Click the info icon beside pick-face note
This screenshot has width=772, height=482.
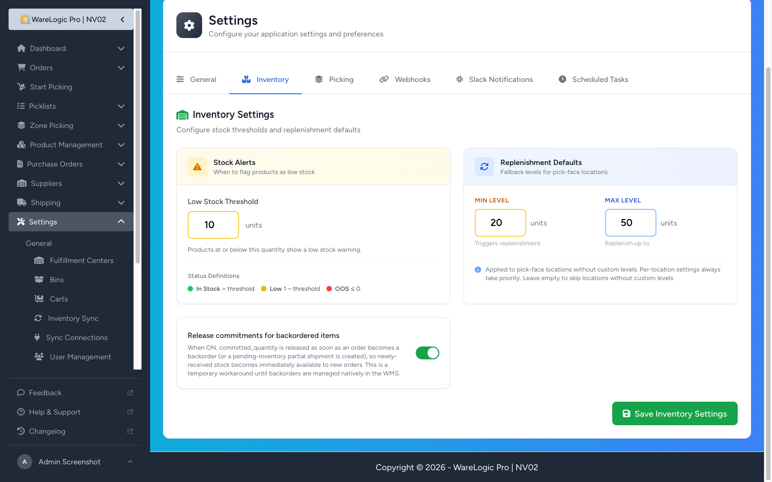tap(478, 270)
